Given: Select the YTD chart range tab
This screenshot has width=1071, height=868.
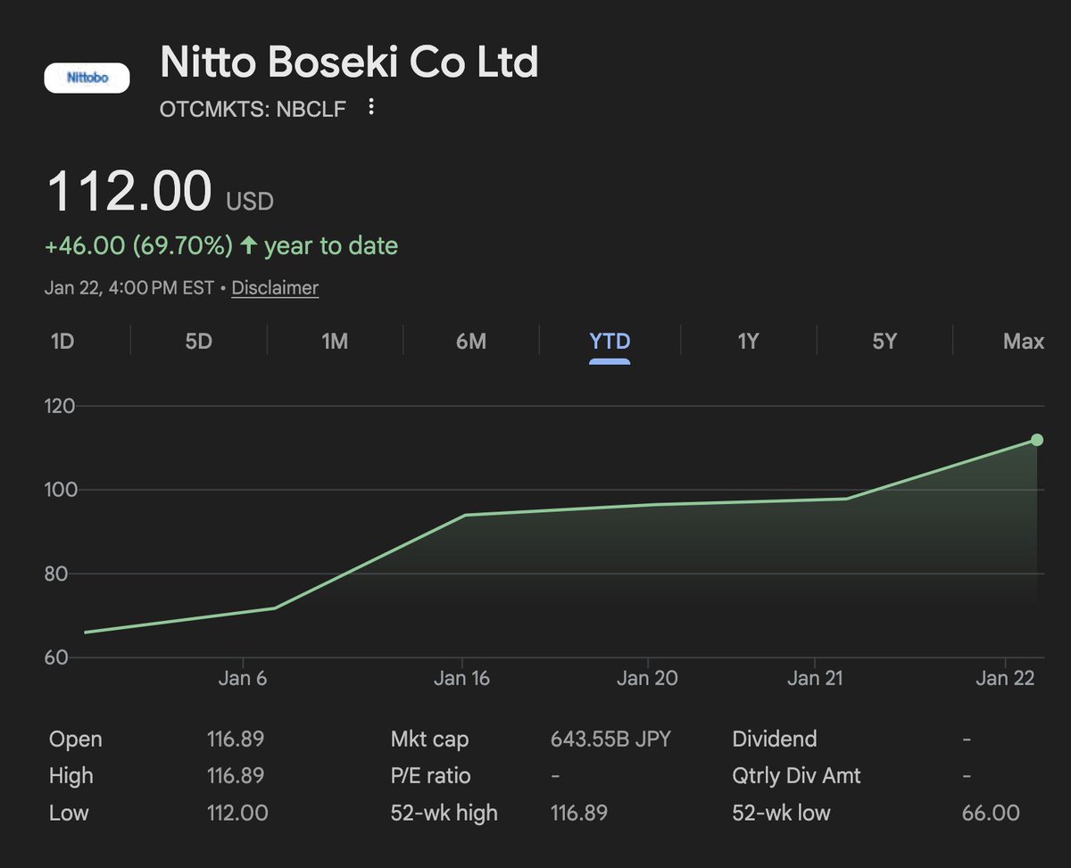Looking at the screenshot, I should tap(610, 341).
